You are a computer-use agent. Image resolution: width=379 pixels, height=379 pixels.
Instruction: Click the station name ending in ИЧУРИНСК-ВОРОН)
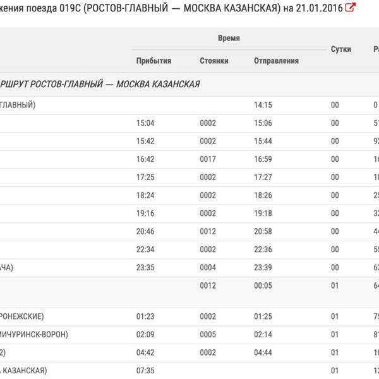[x=34, y=335]
